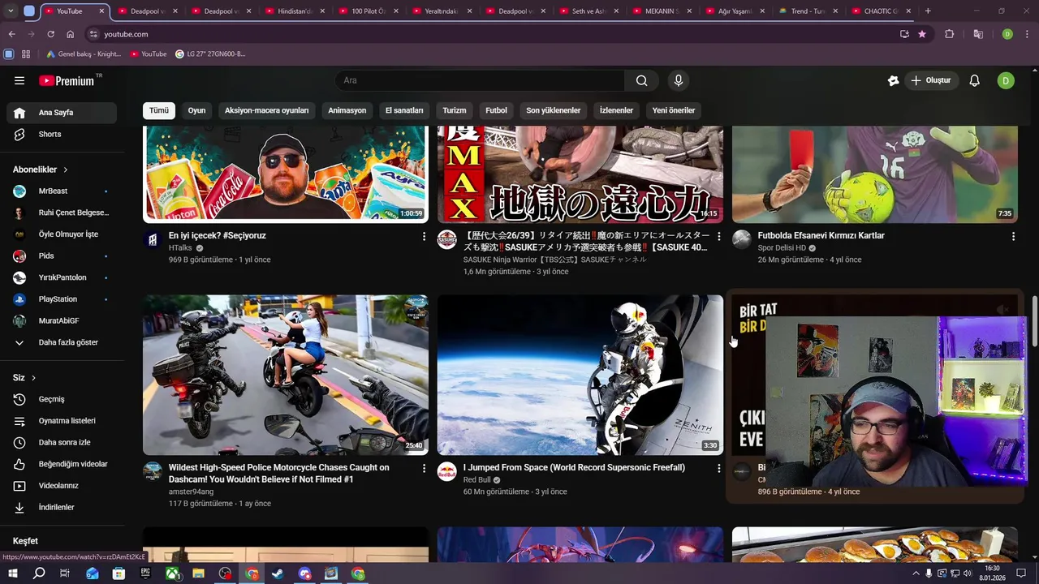Image resolution: width=1039 pixels, height=584 pixels.
Task: Open Shorts from the sidebar
Action: coord(62,134)
